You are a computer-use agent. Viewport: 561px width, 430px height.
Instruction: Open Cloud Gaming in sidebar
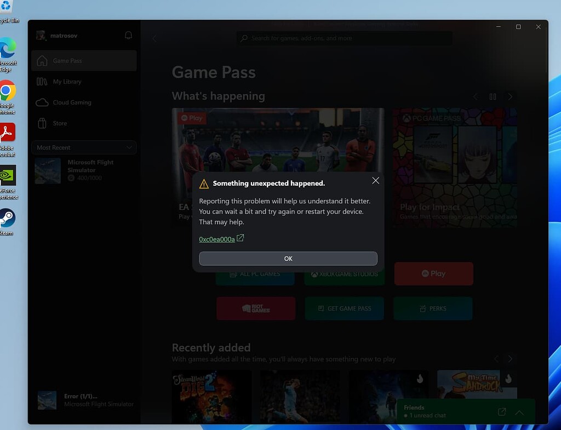pos(84,102)
